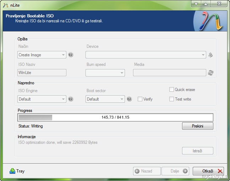The width and height of the screenshot is (230, 181).
Task: Click the ISO optimization done information text
Action: pyautogui.click(x=58, y=142)
